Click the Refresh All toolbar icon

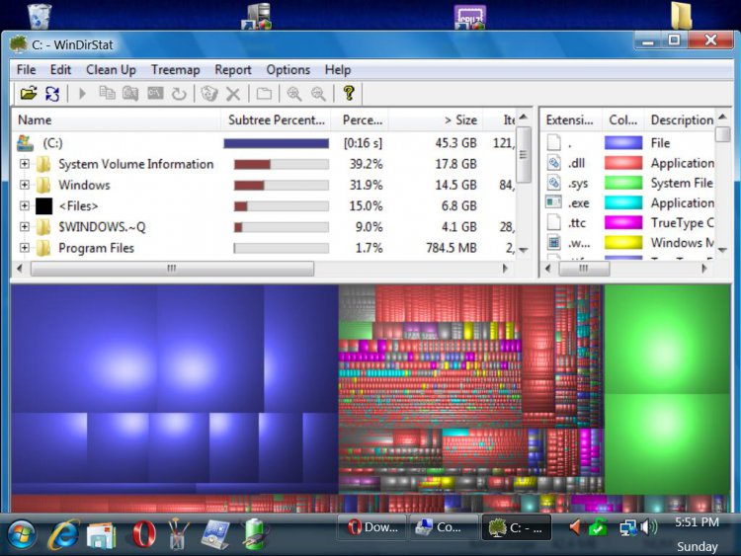pos(52,94)
